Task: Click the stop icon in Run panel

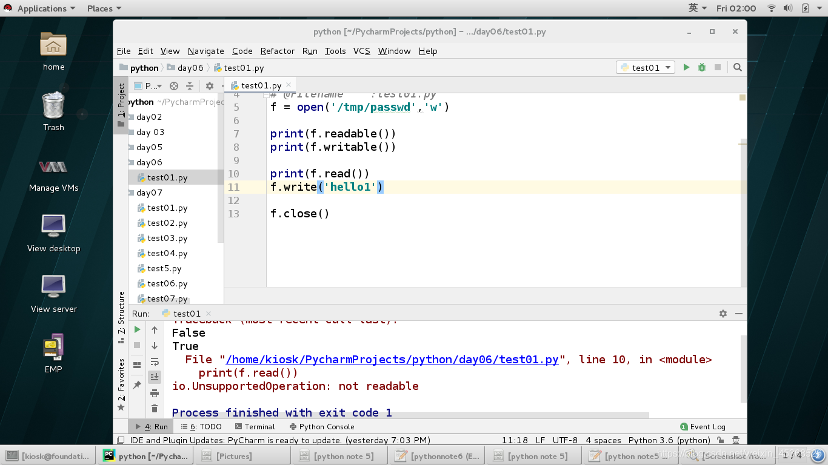Action: click(137, 345)
